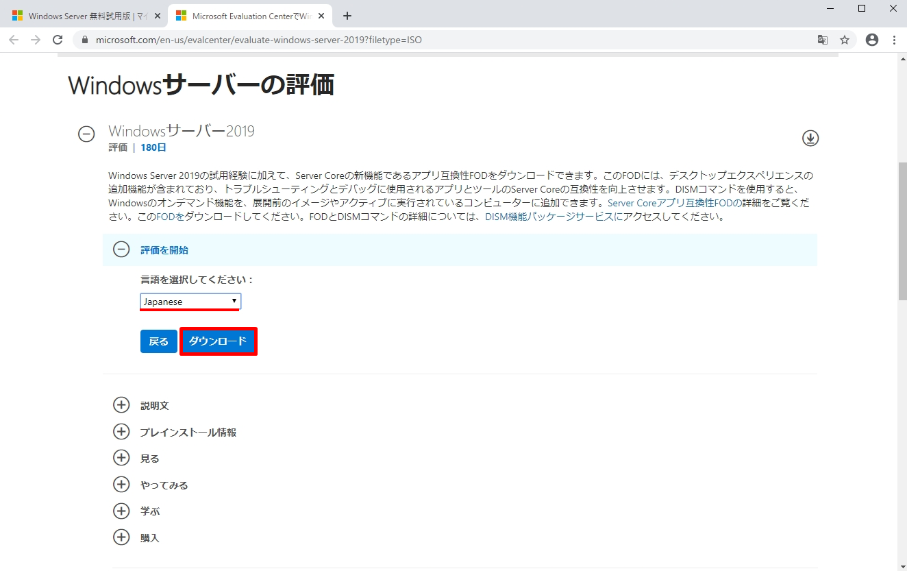Close the Windows Server 無料試用版 tab
Screen dimensions: 907x571
(158, 16)
